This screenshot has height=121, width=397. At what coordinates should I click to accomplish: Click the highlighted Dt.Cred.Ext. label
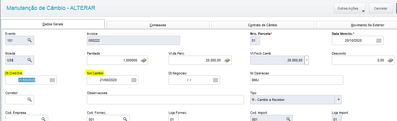[x=14, y=73]
